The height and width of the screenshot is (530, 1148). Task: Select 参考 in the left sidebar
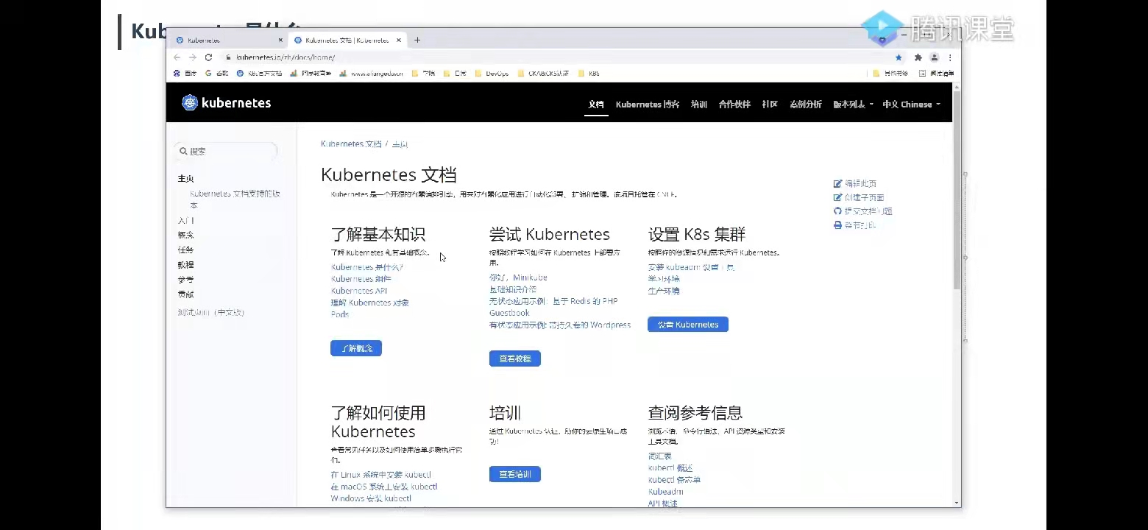pyautogui.click(x=185, y=280)
